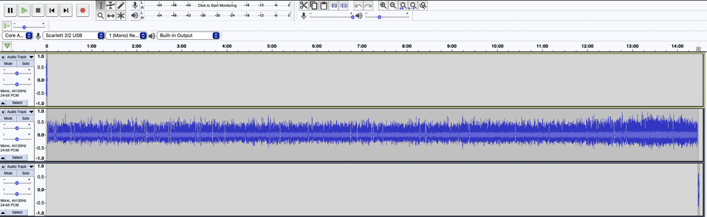Click the Redo arrow
Viewport: 707px width, 217px height.
[x=368, y=6]
